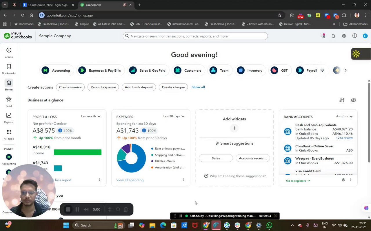Pause the Self-Study timer
The image size is (371, 231).
[181, 216]
